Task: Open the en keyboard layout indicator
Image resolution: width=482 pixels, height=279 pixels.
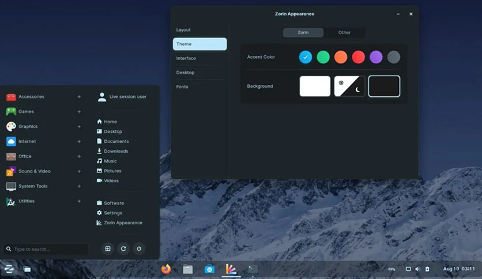Action: click(391, 269)
